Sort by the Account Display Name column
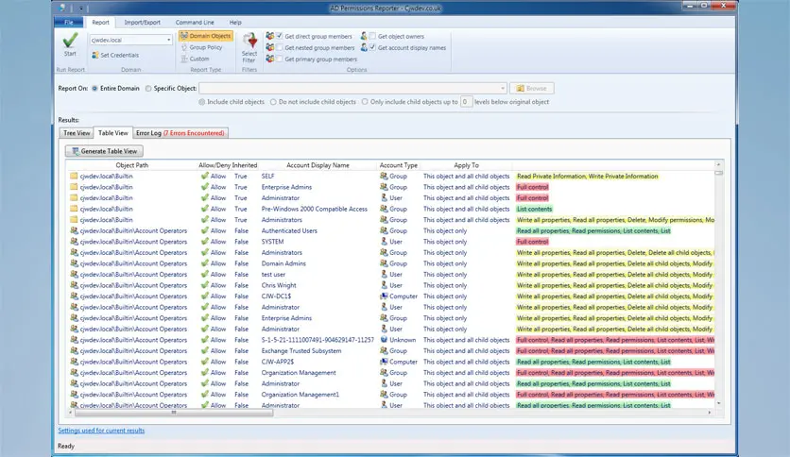The image size is (790, 457). pos(318,165)
